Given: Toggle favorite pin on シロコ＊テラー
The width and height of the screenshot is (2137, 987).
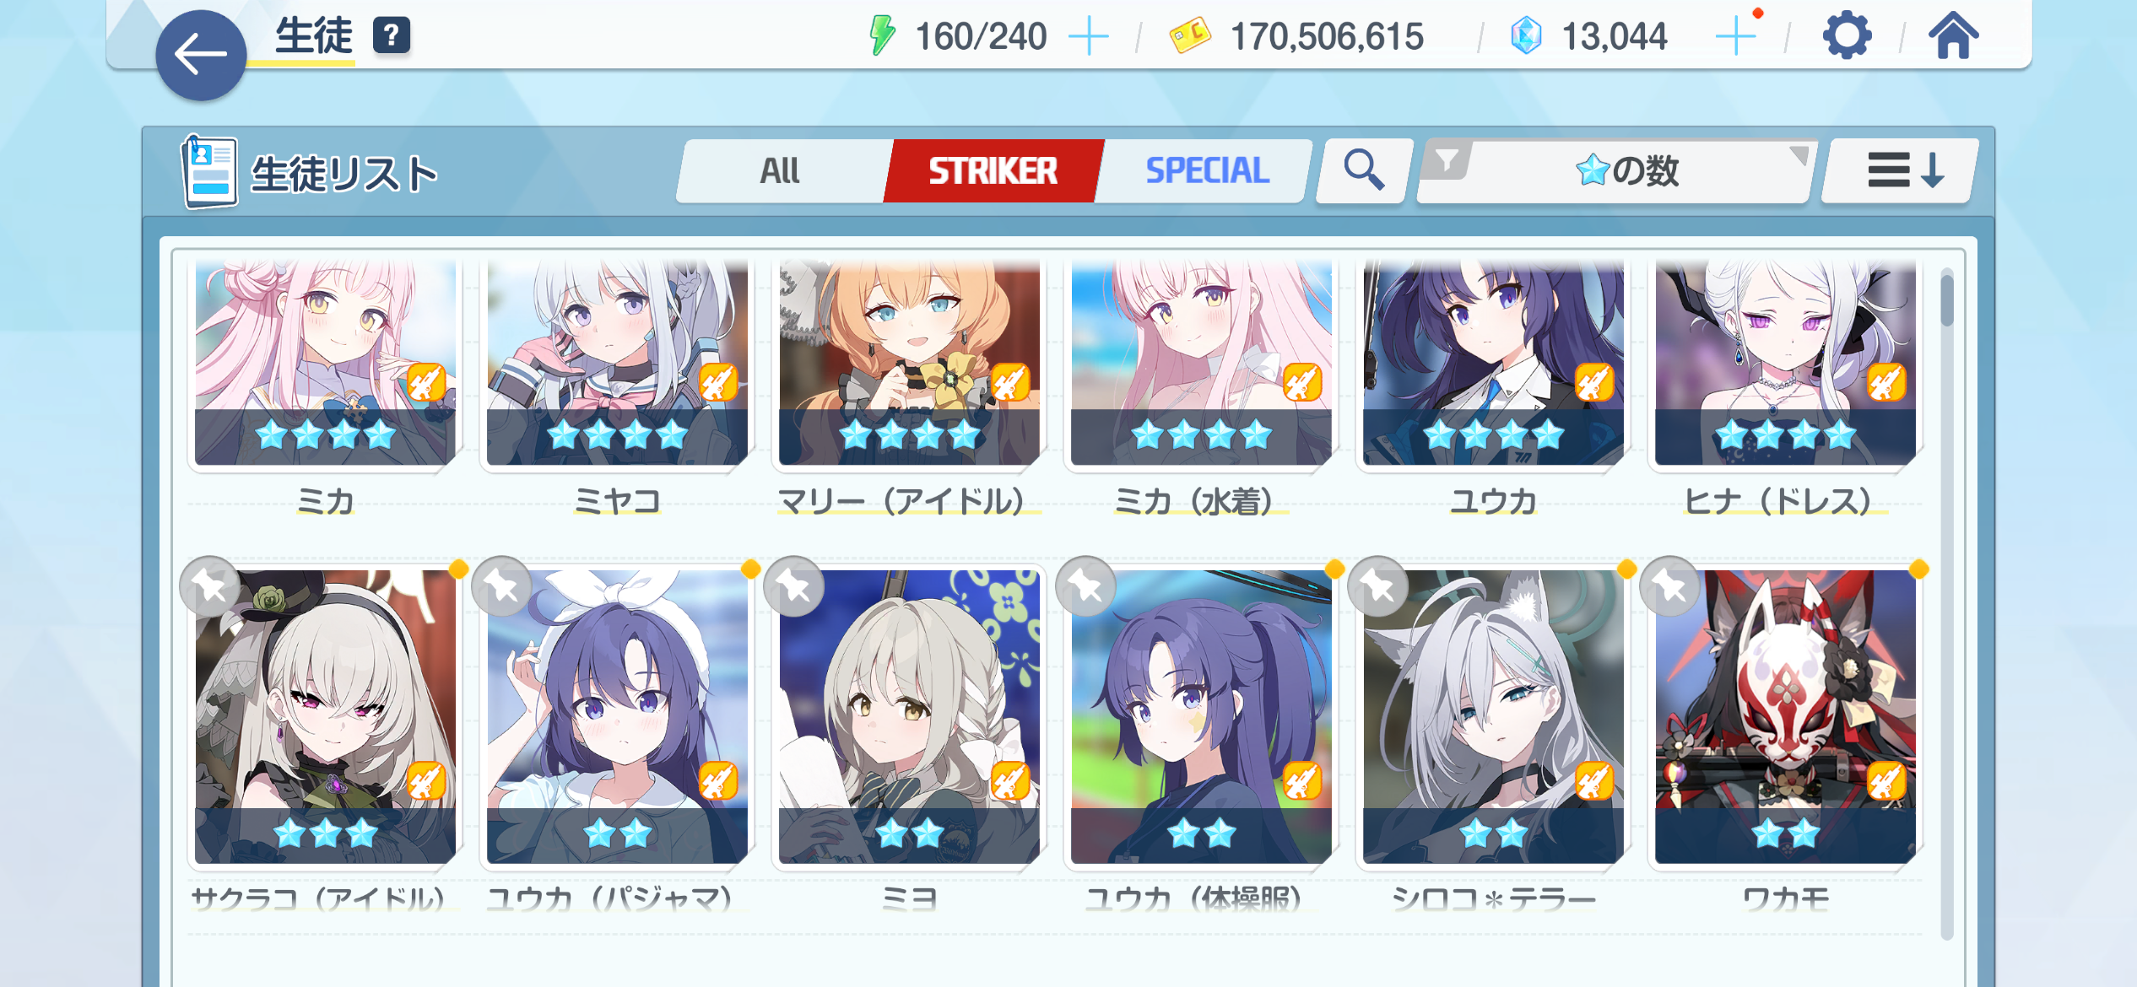Looking at the screenshot, I should (1377, 586).
